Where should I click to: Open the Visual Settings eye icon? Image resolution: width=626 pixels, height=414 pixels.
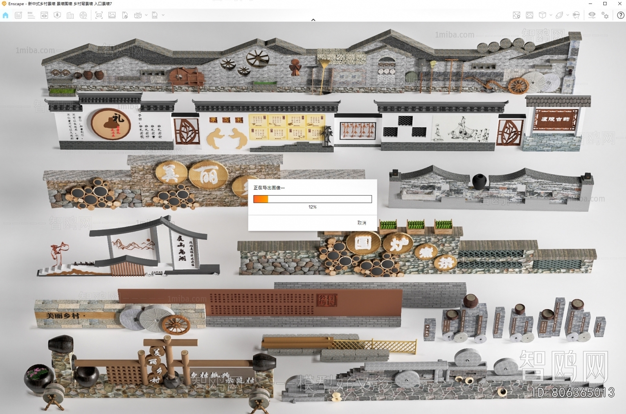tap(592, 16)
